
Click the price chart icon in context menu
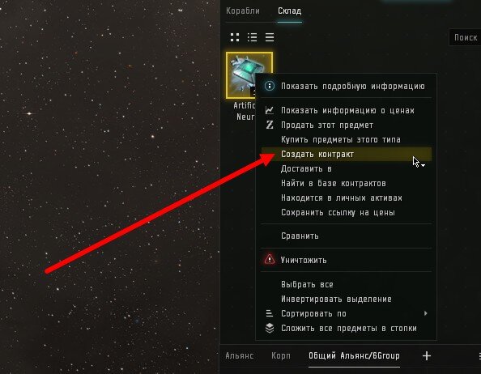pos(270,110)
